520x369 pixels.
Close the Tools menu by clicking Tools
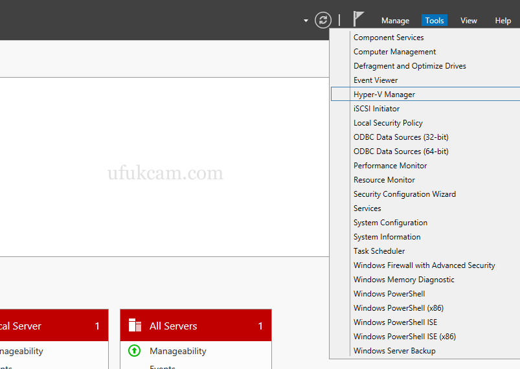tap(435, 21)
